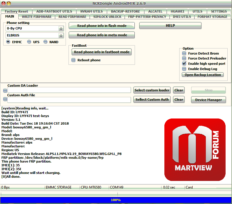Click Select custom loader button
Viewport: 232px width, 204px height.
click(152, 90)
